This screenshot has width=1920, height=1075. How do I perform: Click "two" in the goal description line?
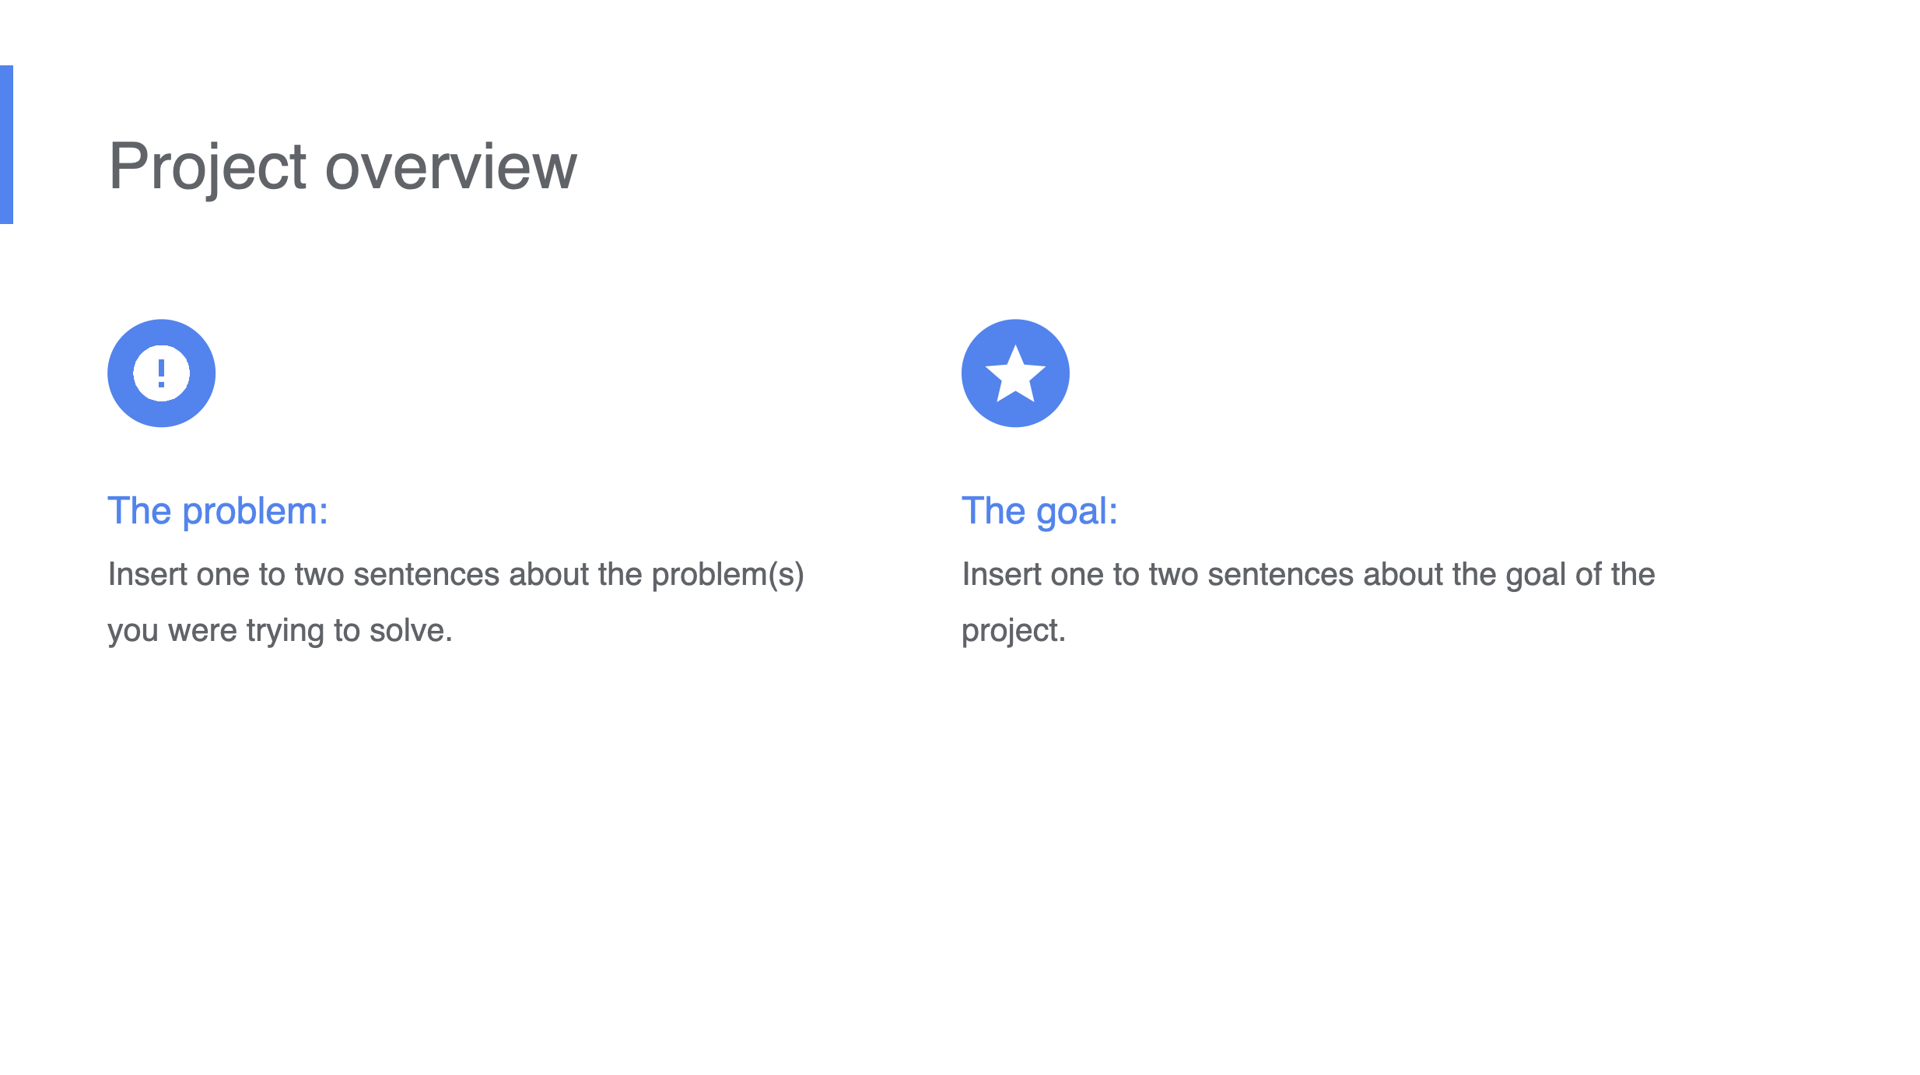[x=1174, y=575]
